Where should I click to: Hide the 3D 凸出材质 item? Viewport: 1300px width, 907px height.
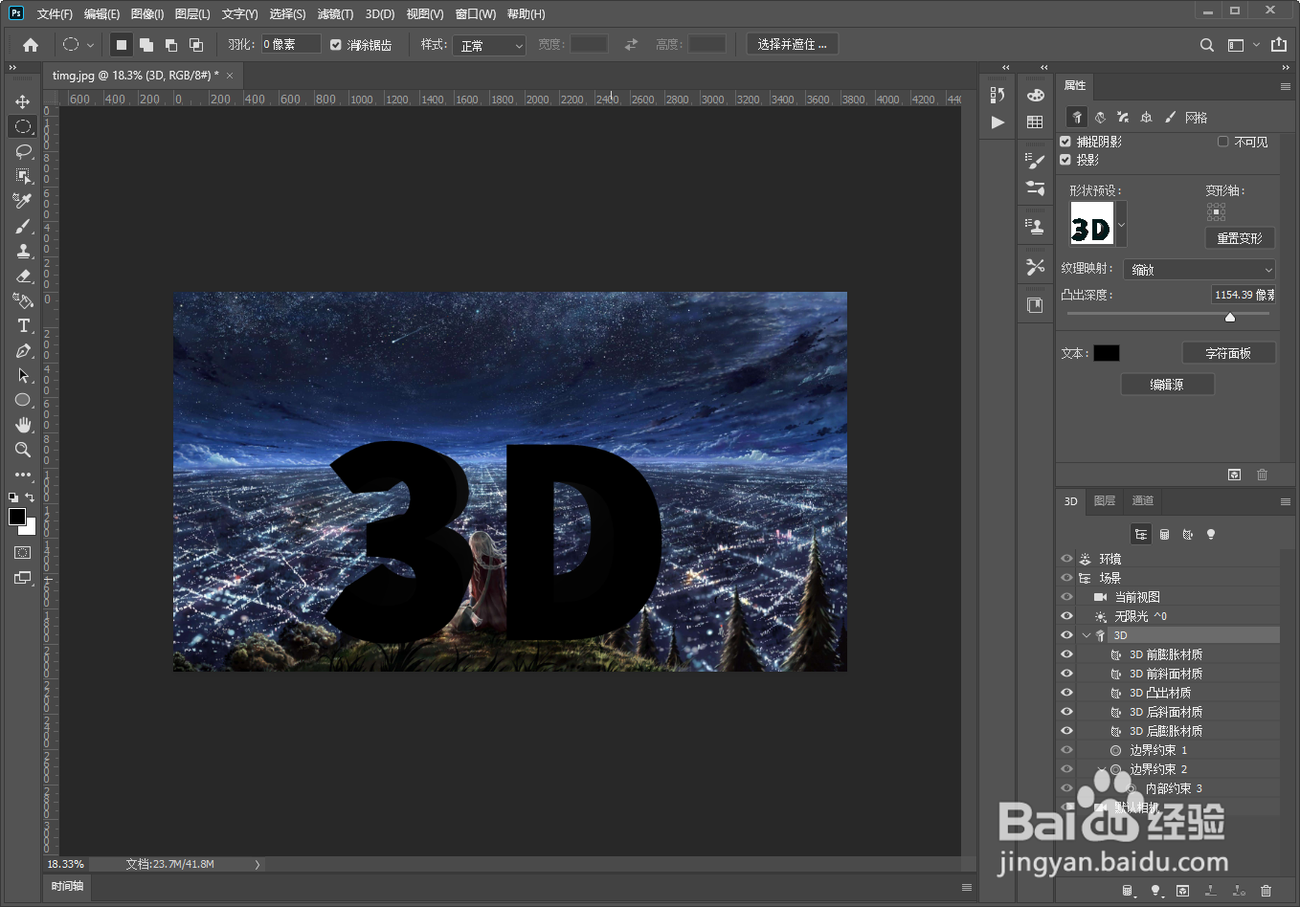pyautogui.click(x=1066, y=693)
